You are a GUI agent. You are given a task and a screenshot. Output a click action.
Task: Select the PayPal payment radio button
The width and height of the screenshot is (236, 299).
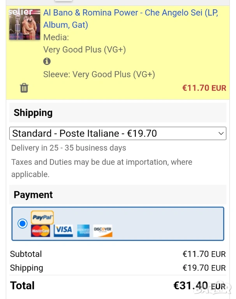[23, 223]
